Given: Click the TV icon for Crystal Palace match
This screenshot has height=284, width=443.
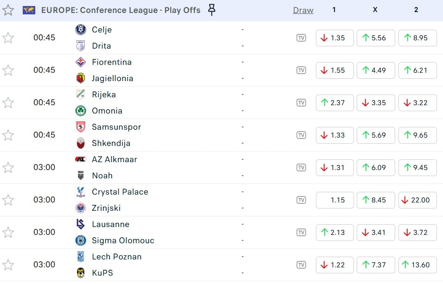Looking at the screenshot, I should 301,200.
